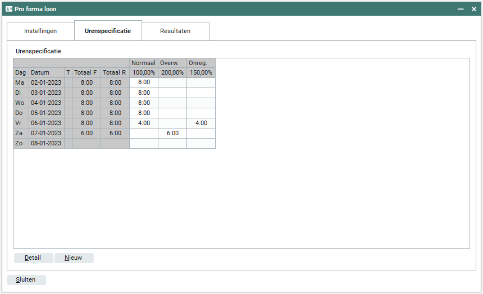This screenshot has height=294, width=483.
Task: Select Normaal hours cell for Monday 02-01-2023
Action: pyautogui.click(x=144, y=82)
